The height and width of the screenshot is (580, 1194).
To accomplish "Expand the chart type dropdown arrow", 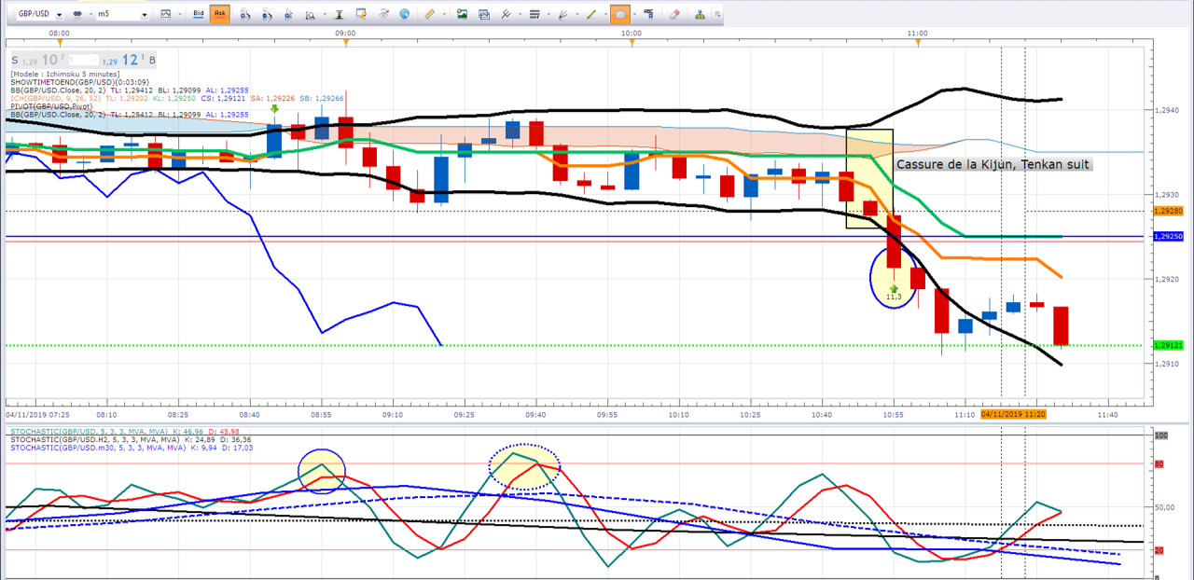I will tap(181, 14).
